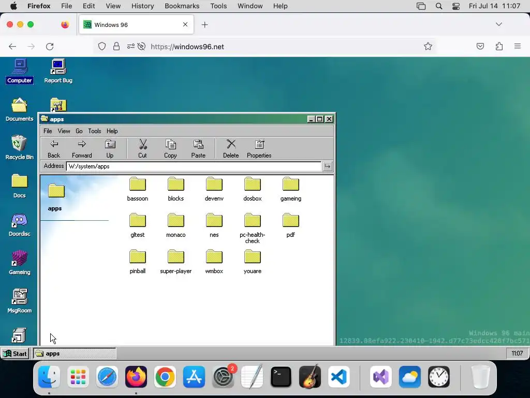Click the Documents desktop icon
This screenshot has width=530, height=398.
click(19, 110)
